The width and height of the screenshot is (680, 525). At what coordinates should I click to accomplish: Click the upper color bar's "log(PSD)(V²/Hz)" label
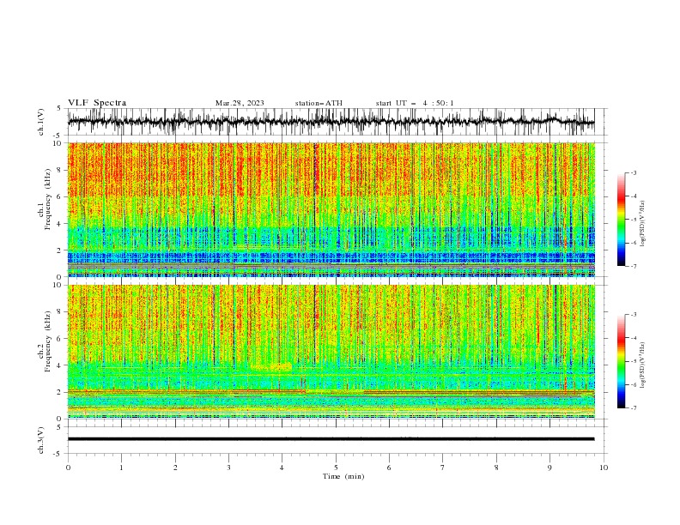point(643,224)
